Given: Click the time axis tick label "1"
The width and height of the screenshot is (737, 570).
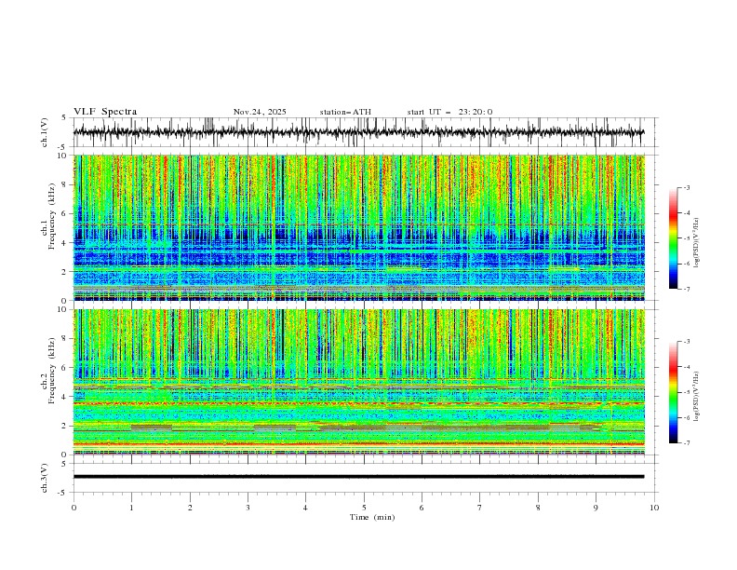Looking at the screenshot, I should pos(131,508).
